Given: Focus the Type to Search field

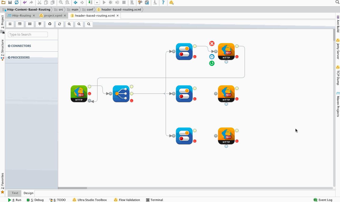Looking at the screenshot, I should coord(28,35).
